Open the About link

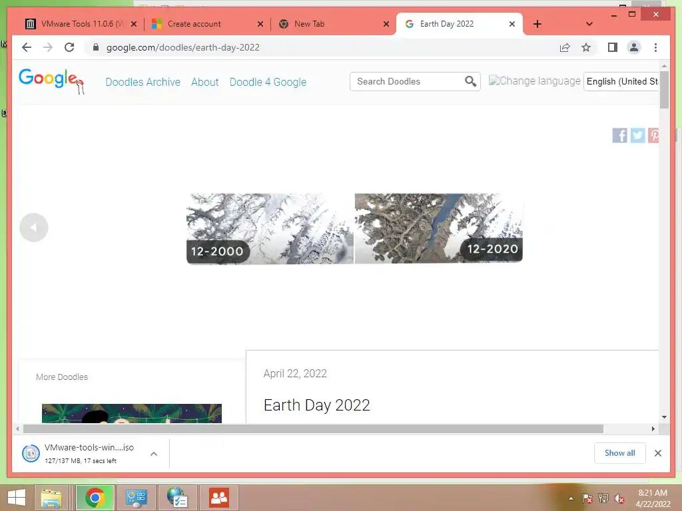(x=205, y=82)
